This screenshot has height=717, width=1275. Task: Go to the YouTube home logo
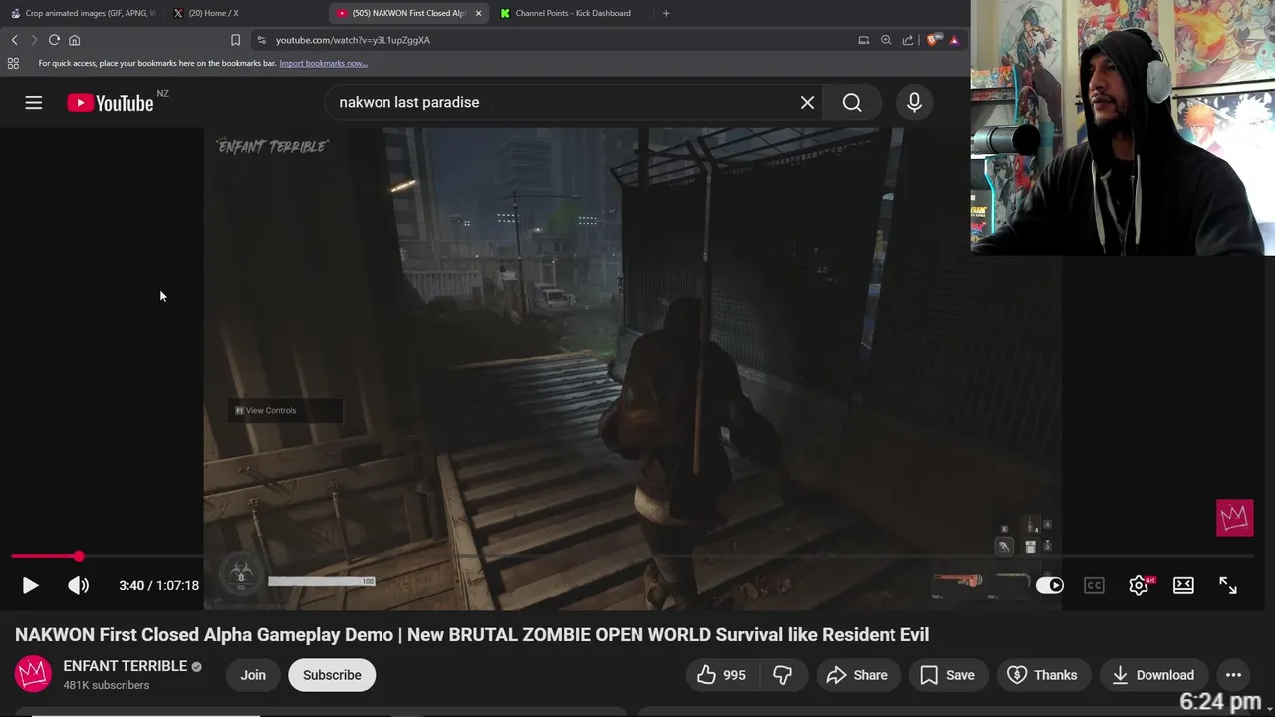111,103
